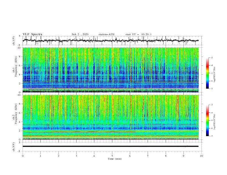The image size is (227, 175).
Task: Click the time axis tick label '5'
Action: point(112,156)
